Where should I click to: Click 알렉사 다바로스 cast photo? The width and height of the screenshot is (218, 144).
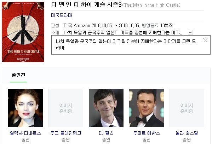[x=25, y=108]
